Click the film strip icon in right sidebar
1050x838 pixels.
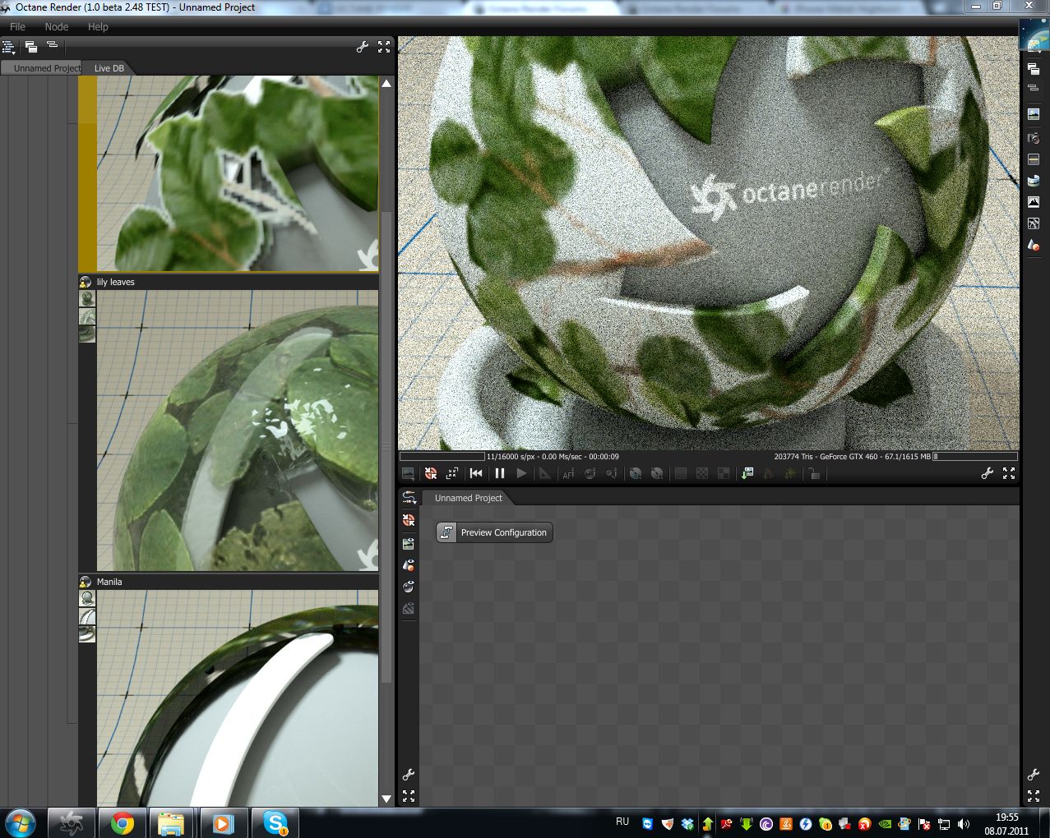click(x=1034, y=159)
